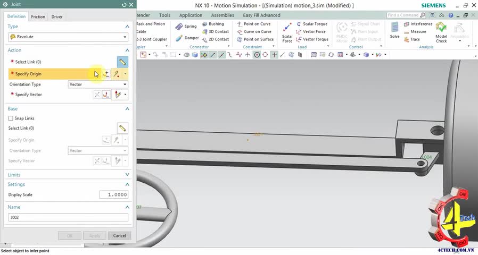This screenshot has height=255, width=478.
Task: Open the Assemblies ribbon tab
Action: tap(222, 15)
